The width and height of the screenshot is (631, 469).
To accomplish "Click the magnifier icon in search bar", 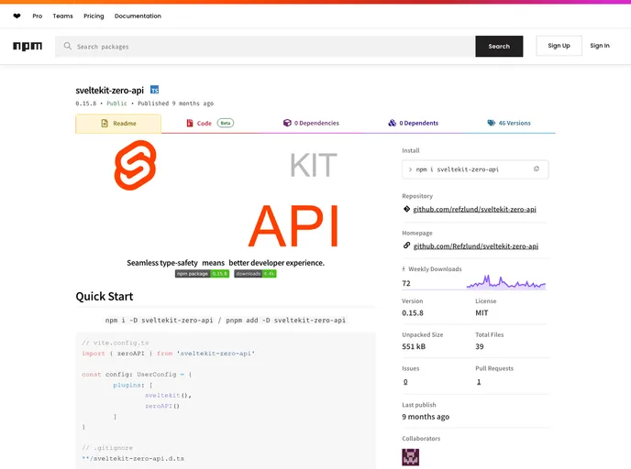I will click(x=68, y=46).
